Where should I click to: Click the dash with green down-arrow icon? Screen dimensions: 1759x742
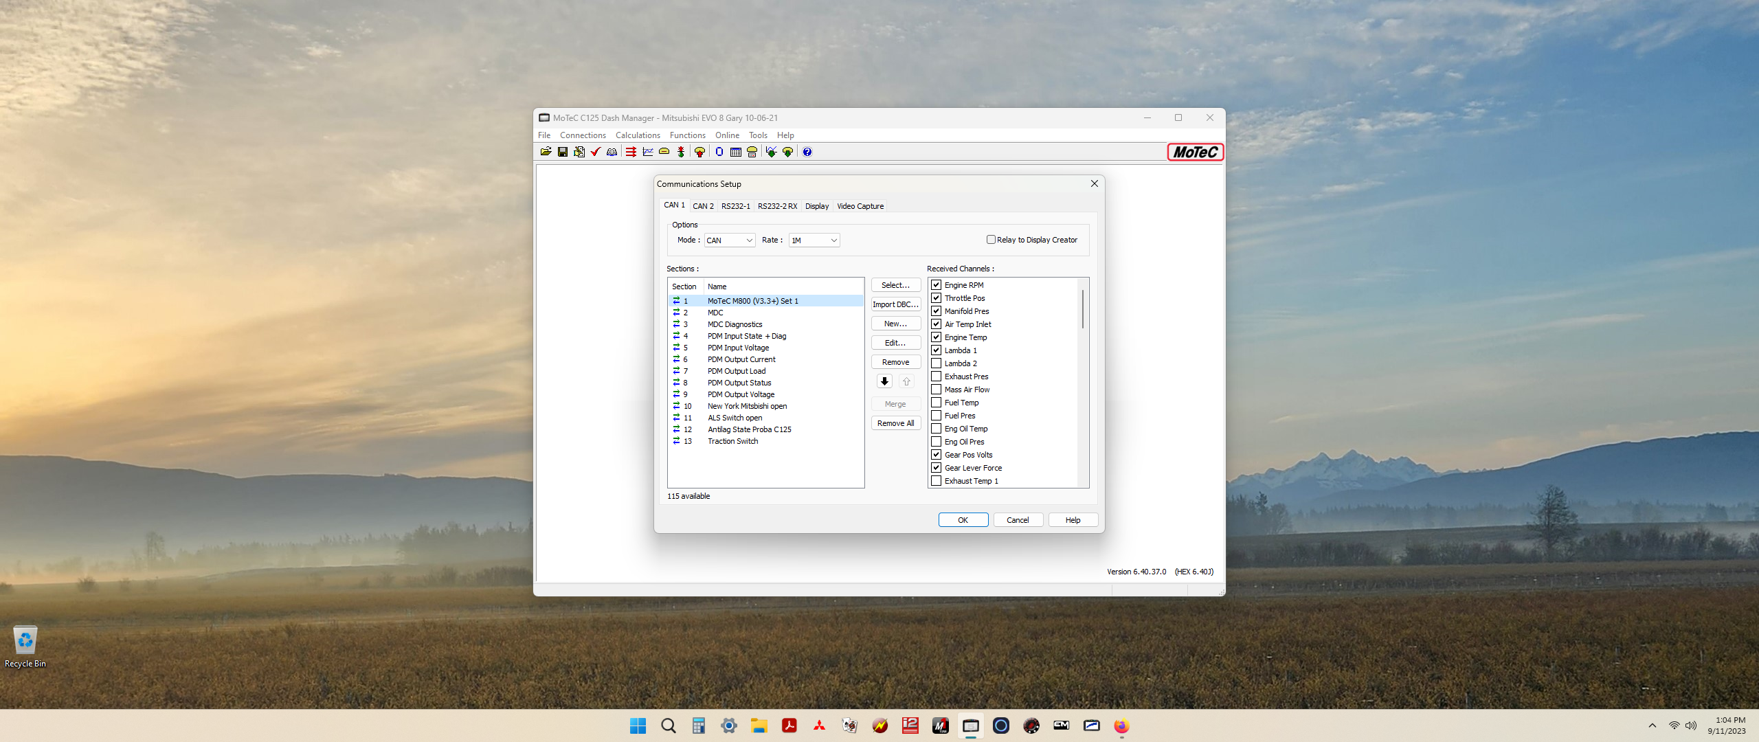click(x=787, y=152)
